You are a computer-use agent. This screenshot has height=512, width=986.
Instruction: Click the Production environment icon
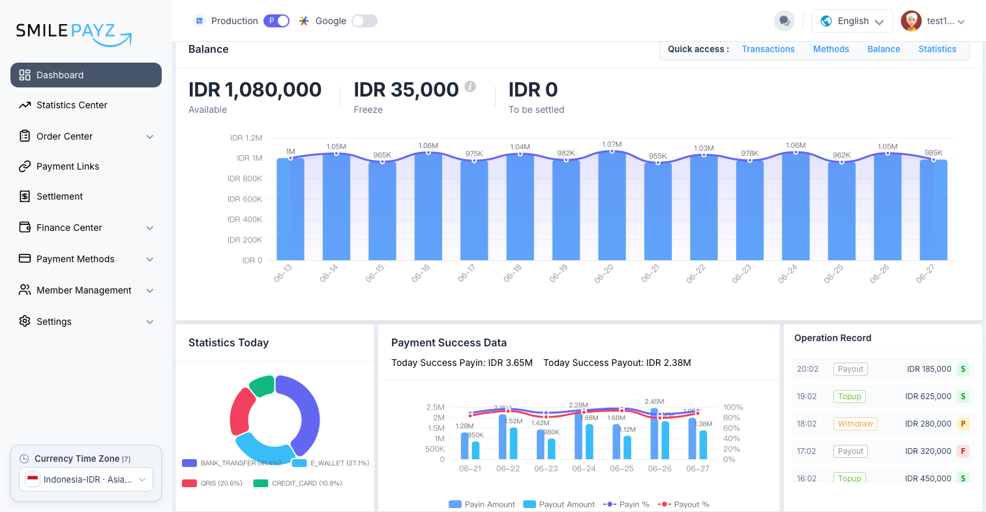tap(200, 21)
